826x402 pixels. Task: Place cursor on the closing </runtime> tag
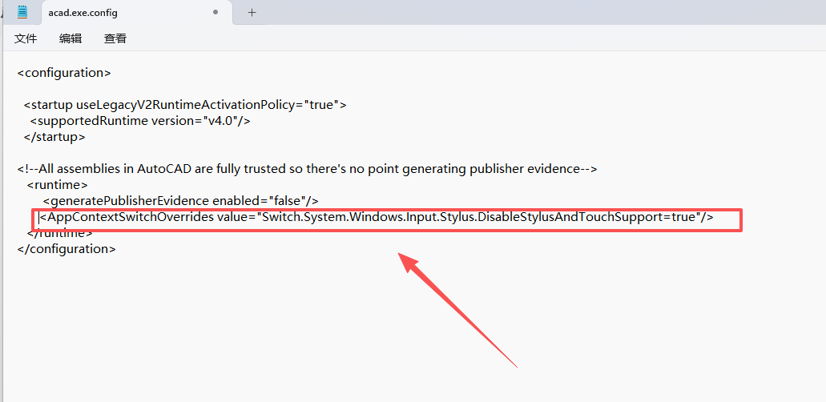61,233
